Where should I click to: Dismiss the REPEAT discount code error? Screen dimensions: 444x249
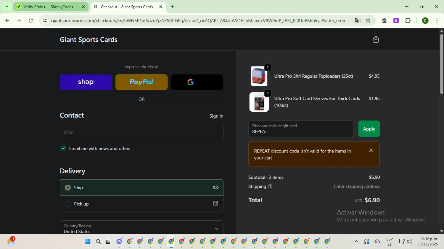[x=371, y=150]
